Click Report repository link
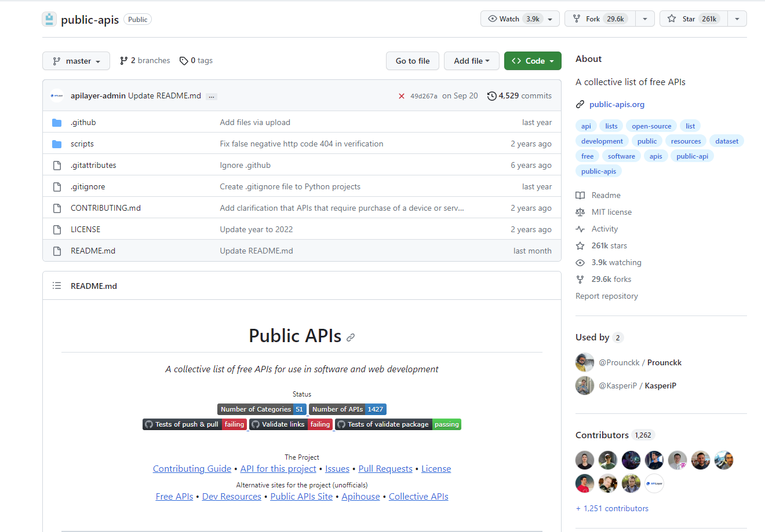 607,296
